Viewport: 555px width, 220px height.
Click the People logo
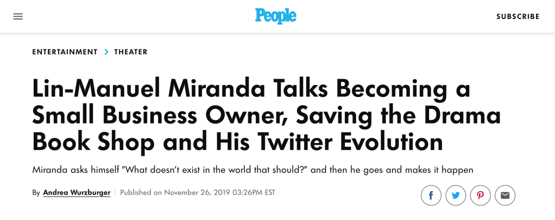[x=276, y=16]
